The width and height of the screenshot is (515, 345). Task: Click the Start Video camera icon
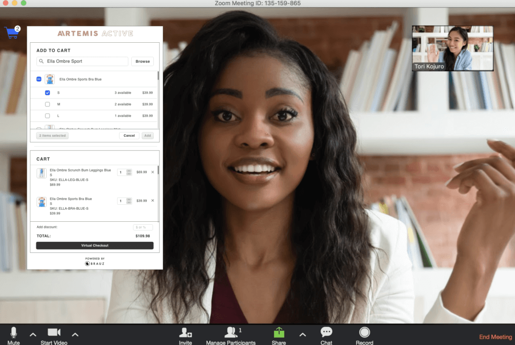tap(54, 332)
